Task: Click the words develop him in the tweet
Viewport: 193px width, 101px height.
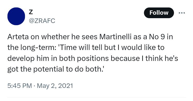Action: (28, 59)
